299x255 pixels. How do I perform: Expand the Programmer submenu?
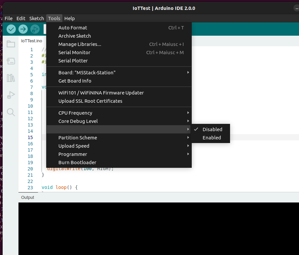pos(119,154)
